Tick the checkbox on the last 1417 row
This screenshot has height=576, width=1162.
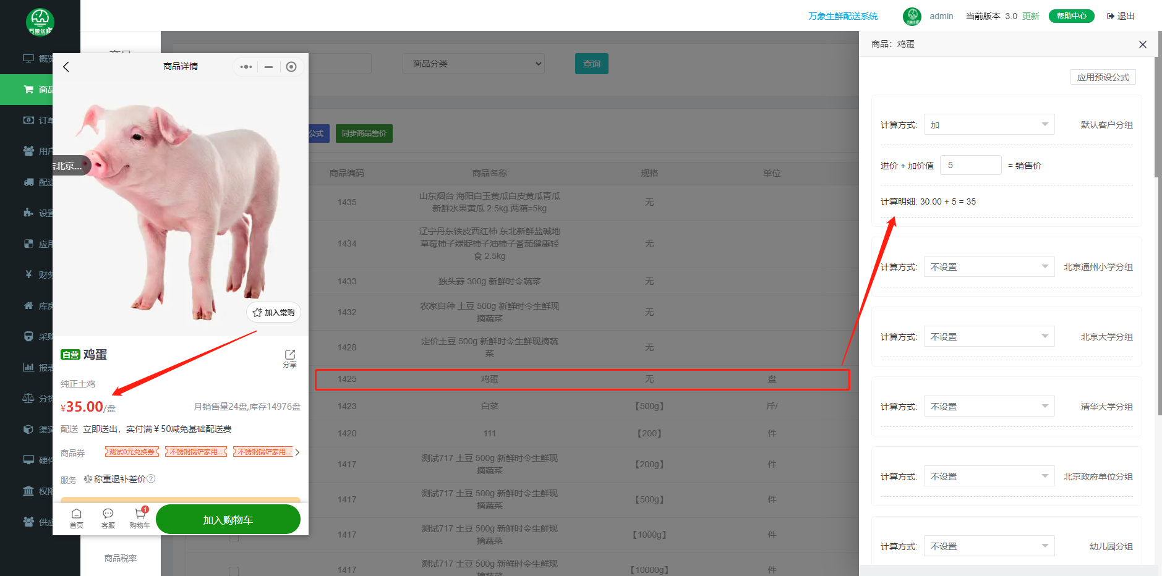[234, 570]
